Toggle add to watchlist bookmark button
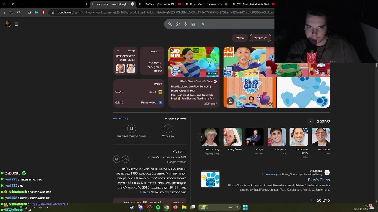Viewport: 378px width, 212px height. click(131, 129)
